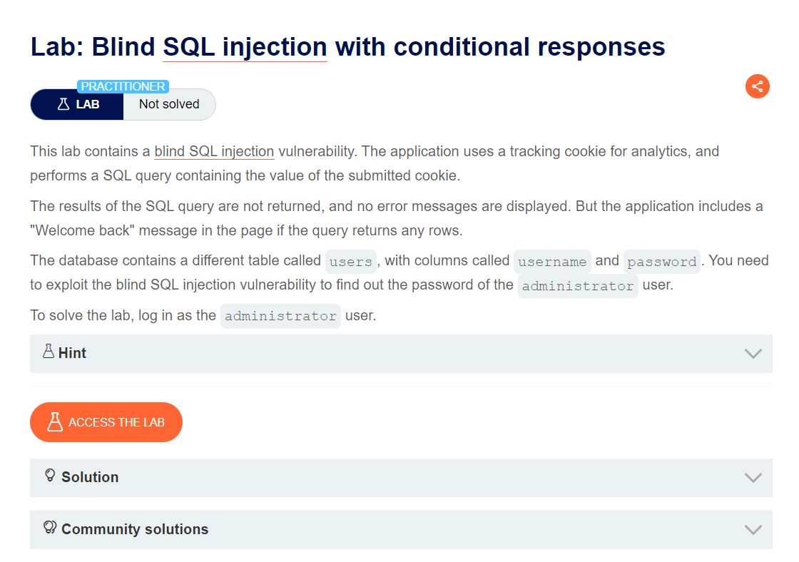Click the username code snippet
The width and height of the screenshot is (799, 562).
pyautogui.click(x=552, y=262)
